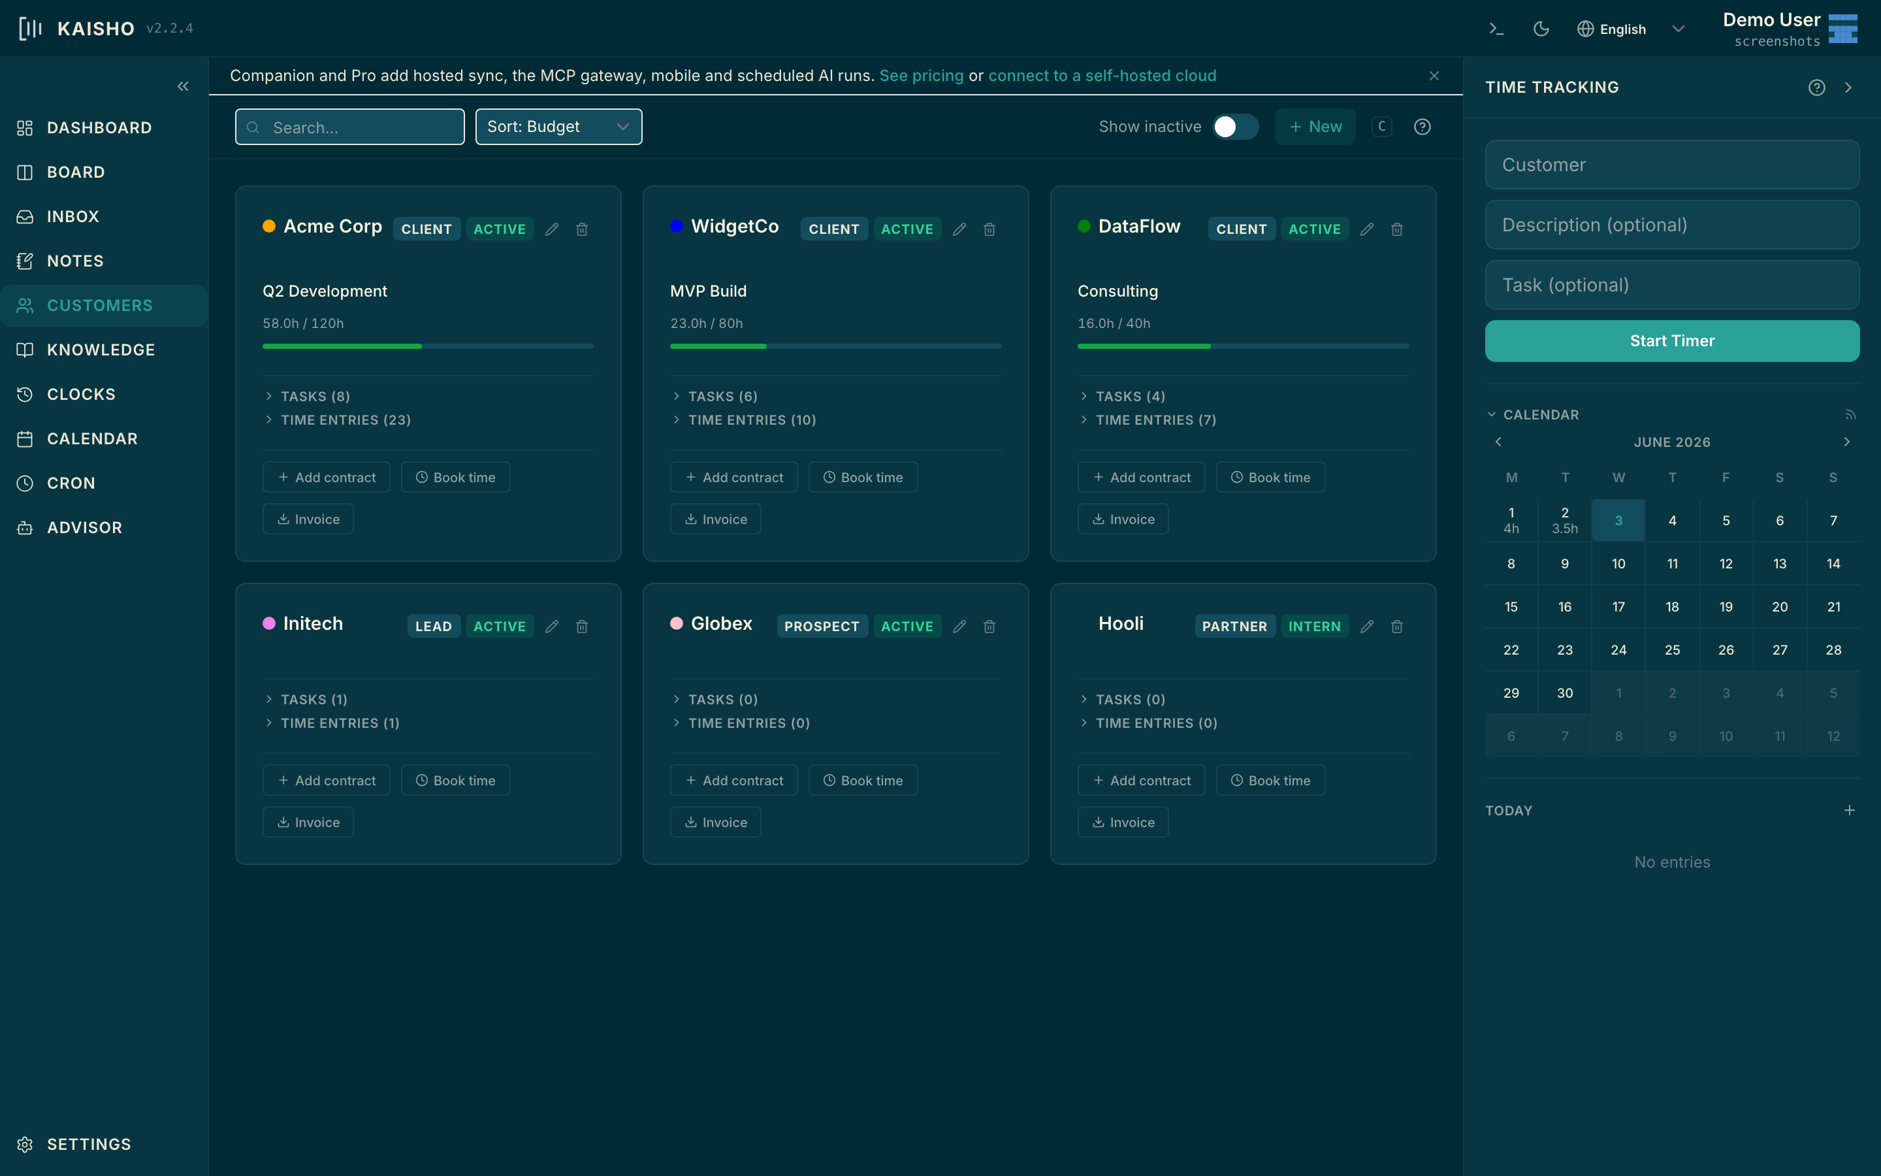Edit DataFlow with pencil icon

point(1367,229)
